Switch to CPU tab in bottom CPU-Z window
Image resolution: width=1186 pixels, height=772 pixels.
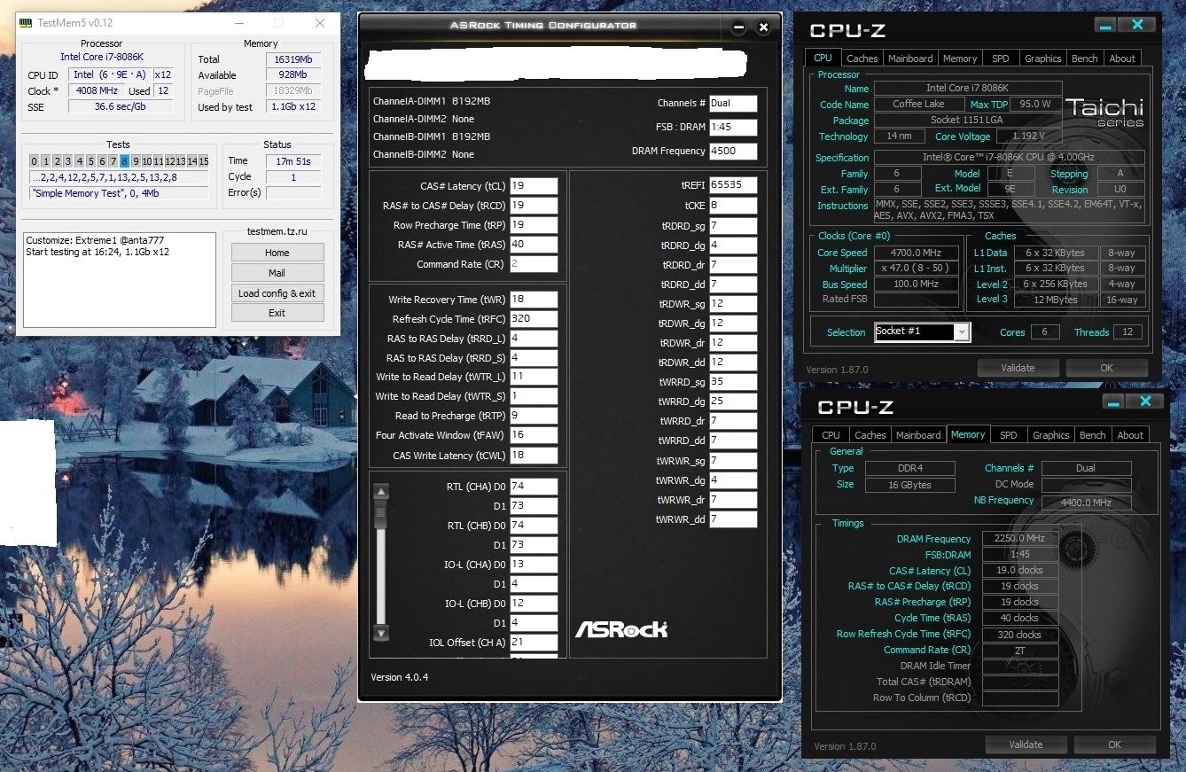click(x=831, y=435)
